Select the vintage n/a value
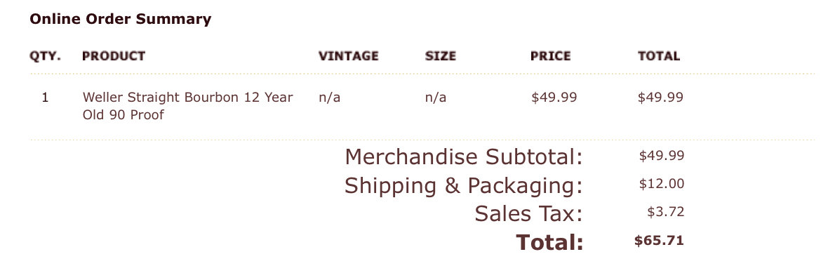 click(329, 98)
